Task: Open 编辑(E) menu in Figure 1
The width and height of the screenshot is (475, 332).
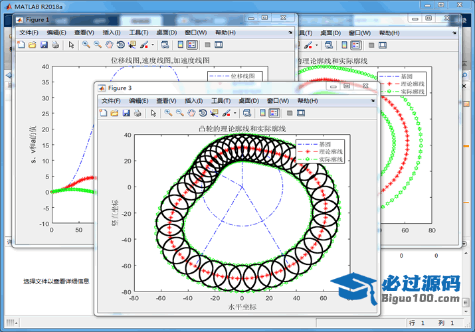Action: pos(56,33)
